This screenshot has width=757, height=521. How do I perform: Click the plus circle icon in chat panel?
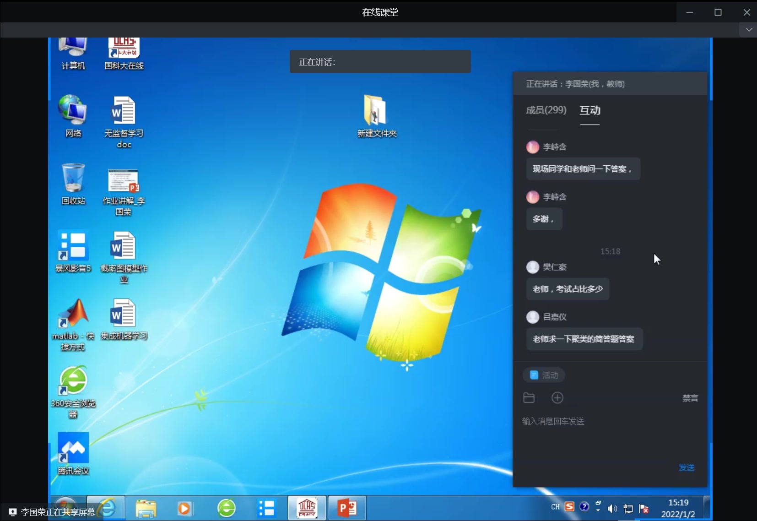pos(557,398)
